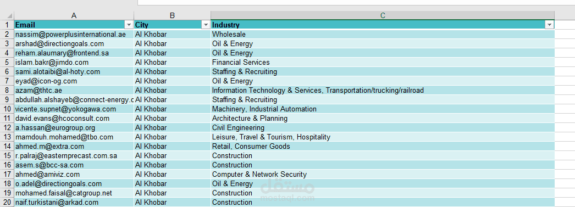Select row 8 header number
575x207 pixels.
(x=7, y=90)
